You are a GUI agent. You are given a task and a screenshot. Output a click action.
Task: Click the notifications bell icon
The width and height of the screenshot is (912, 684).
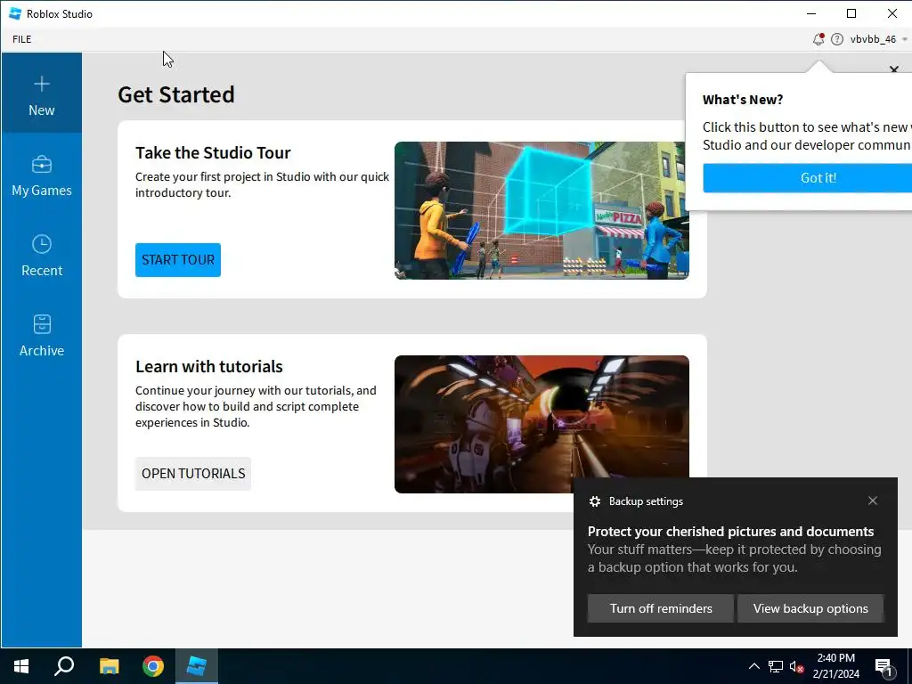818,39
